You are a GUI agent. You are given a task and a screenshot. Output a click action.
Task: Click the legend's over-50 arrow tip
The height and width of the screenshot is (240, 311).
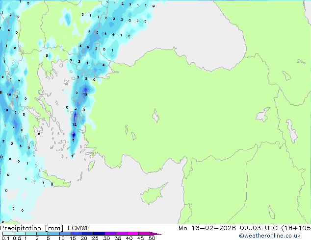tap(155, 234)
